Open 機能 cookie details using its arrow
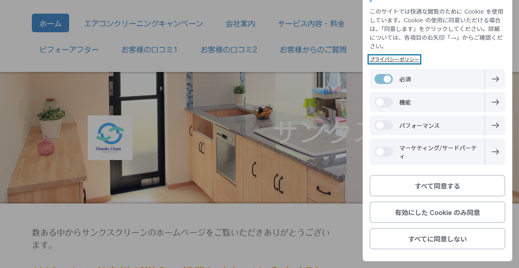The height and width of the screenshot is (268, 519). coord(495,102)
